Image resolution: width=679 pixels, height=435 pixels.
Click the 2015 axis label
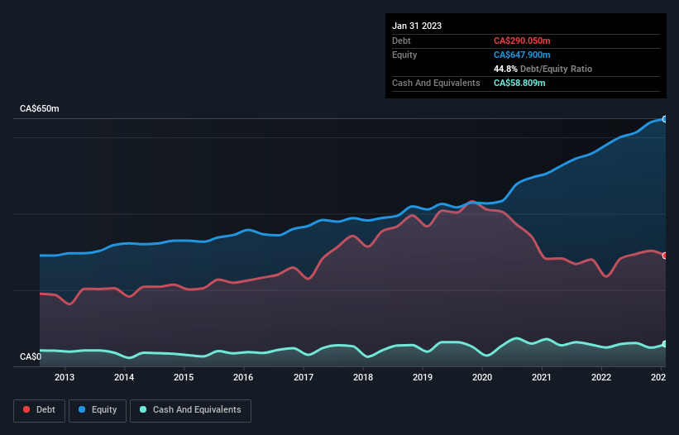184,377
